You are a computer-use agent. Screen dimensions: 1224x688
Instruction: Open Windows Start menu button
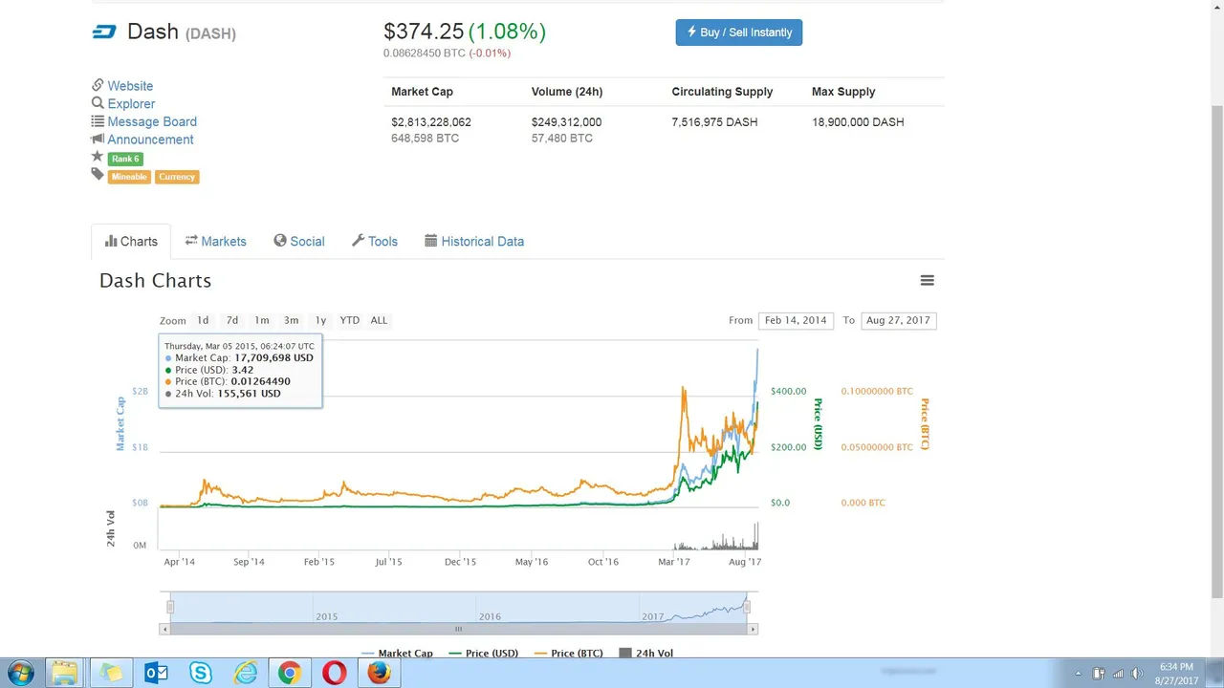click(x=20, y=673)
